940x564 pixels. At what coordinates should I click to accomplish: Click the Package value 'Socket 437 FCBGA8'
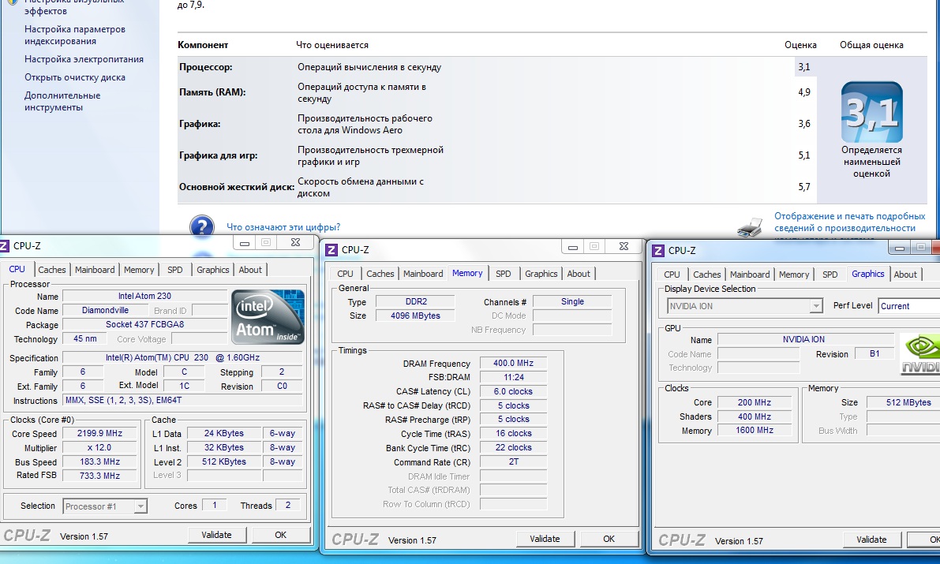coord(144,325)
